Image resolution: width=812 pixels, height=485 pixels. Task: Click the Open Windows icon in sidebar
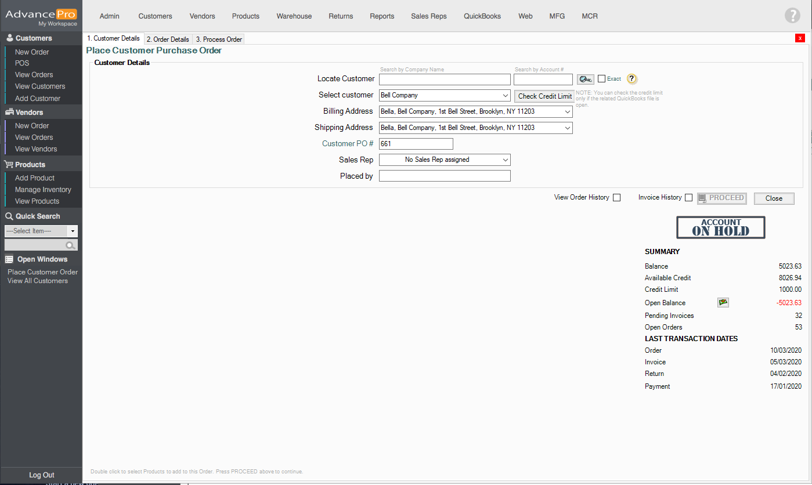tap(9, 259)
